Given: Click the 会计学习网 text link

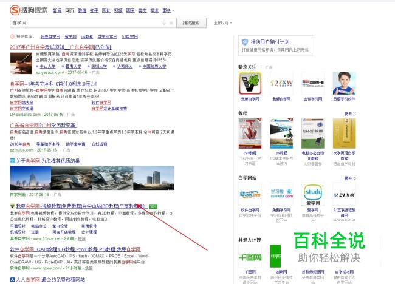Looking at the screenshot, I should click(x=313, y=99).
